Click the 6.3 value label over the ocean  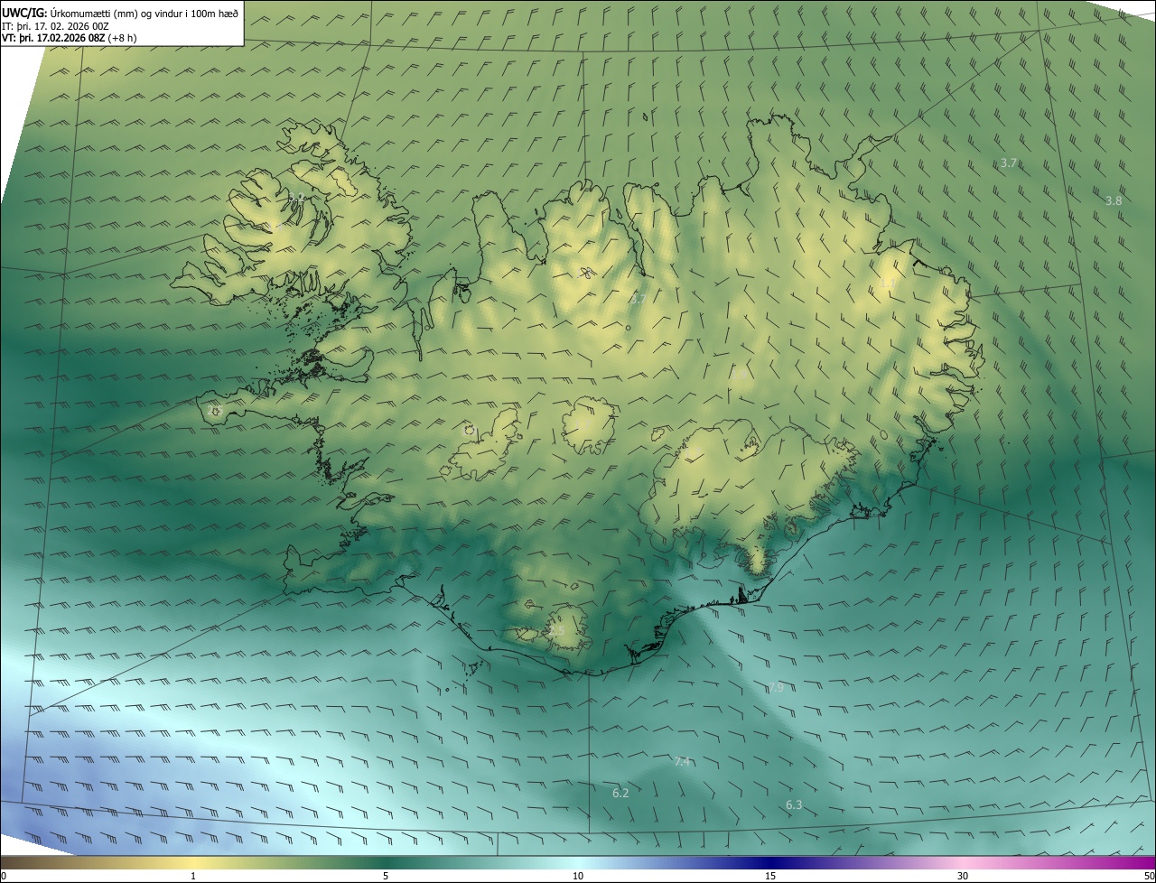[x=794, y=804]
